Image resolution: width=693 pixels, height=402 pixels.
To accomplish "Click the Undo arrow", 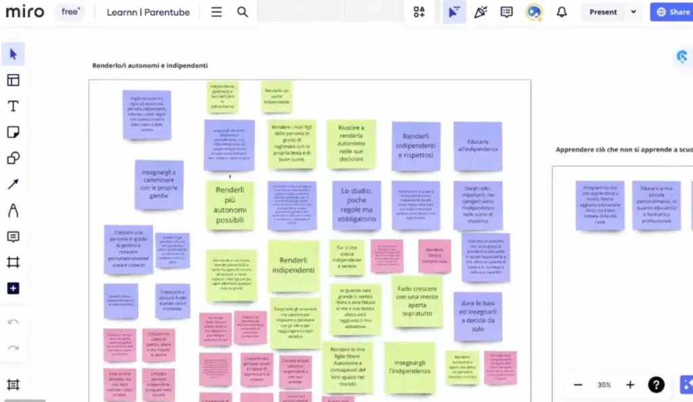I will 14,322.
